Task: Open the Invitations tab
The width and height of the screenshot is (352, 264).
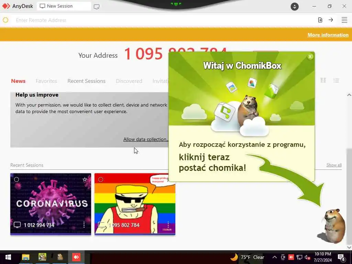Action: (x=160, y=81)
